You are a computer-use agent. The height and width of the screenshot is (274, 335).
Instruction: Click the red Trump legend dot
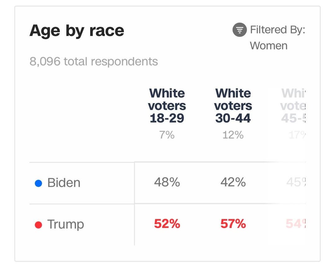(38, 225)
